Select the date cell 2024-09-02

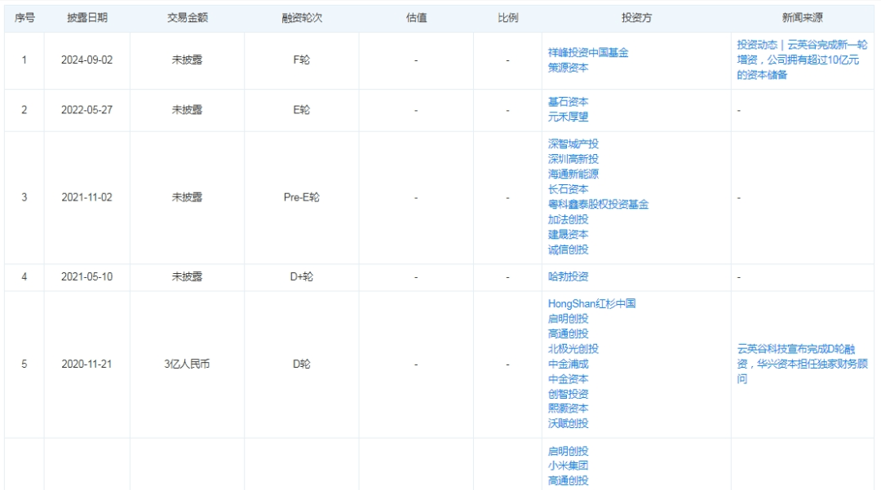coord(87,60)
